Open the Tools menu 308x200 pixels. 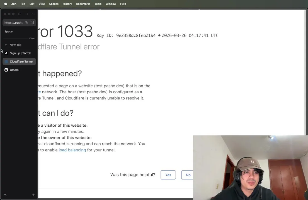tap(98, 4)
